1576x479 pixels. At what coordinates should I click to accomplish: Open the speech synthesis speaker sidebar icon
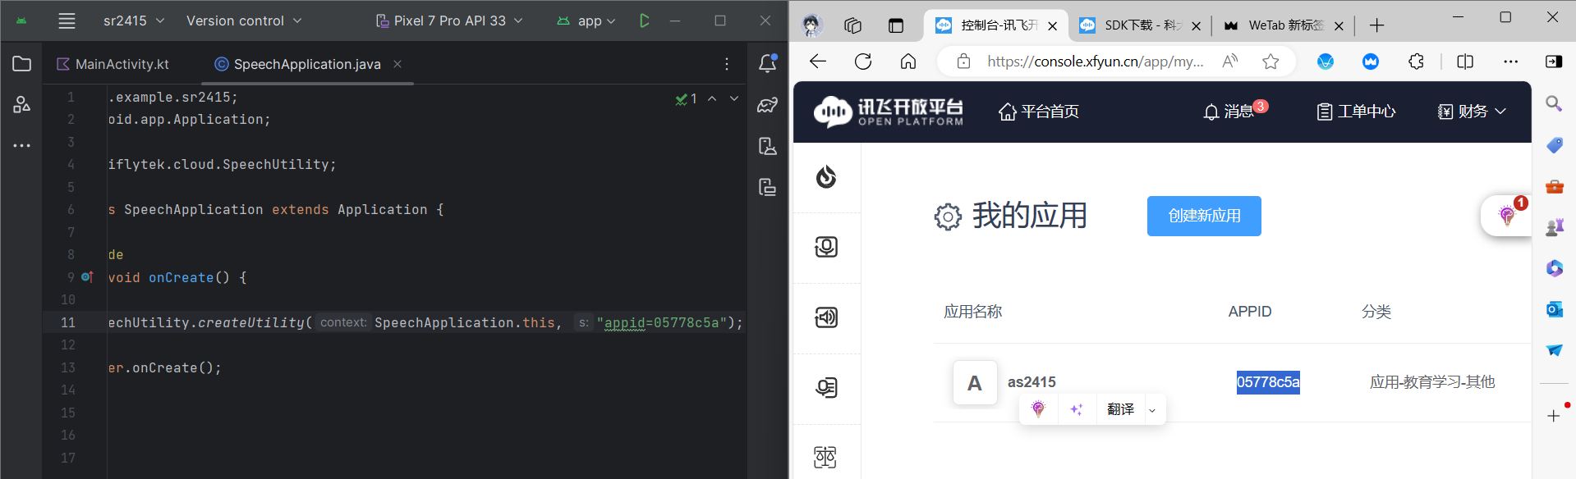click(x=826, y=317)
